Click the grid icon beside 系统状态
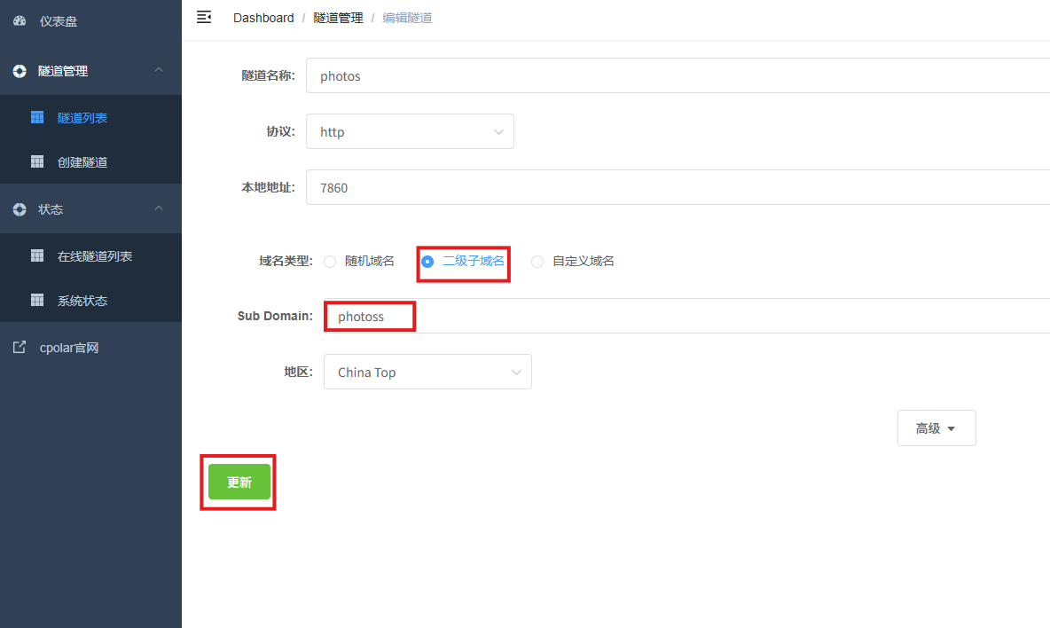Screen dimensions: 1050x628 click(x=37, y=300)
